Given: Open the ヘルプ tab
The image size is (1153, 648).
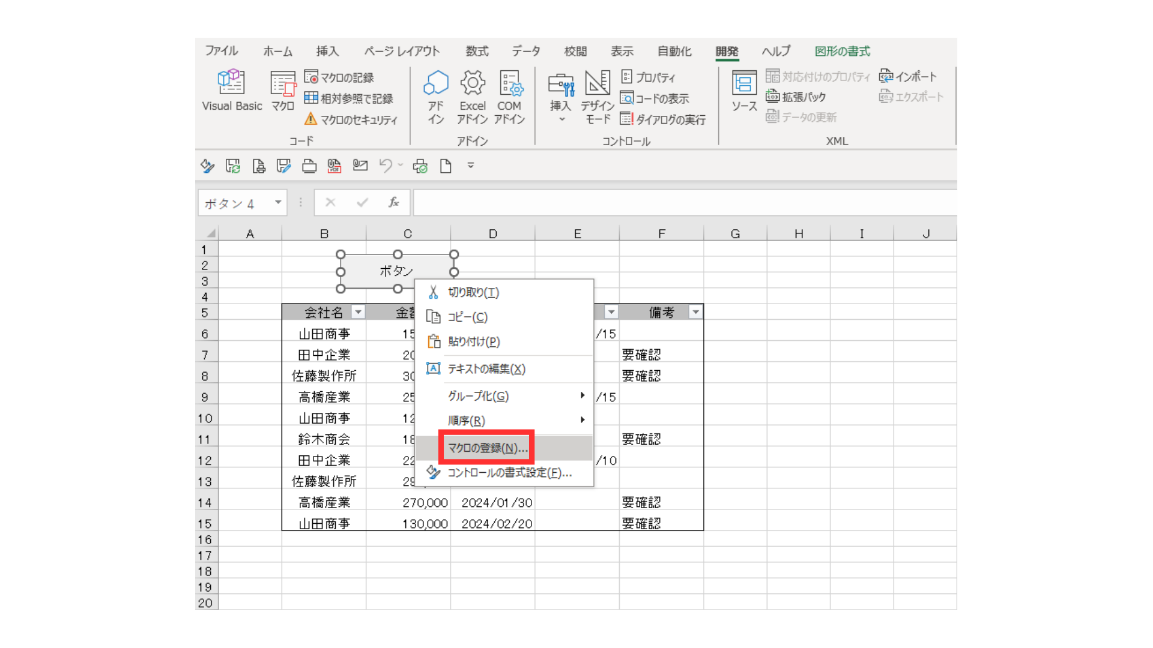Looking at the screenshot, I should (x=776, y=51).
